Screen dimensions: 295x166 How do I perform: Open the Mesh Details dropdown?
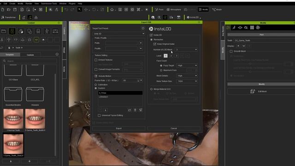pyautogui.click(x=187, y=76)
